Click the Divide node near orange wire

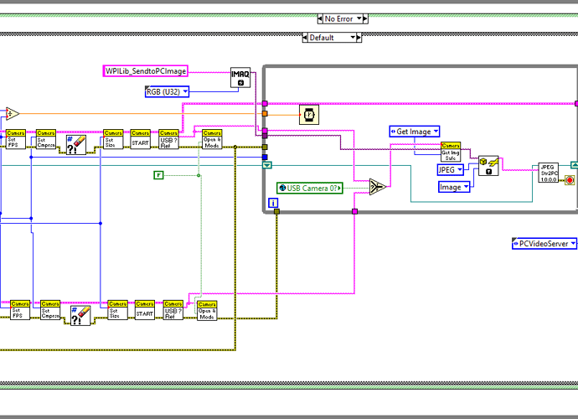13,114
